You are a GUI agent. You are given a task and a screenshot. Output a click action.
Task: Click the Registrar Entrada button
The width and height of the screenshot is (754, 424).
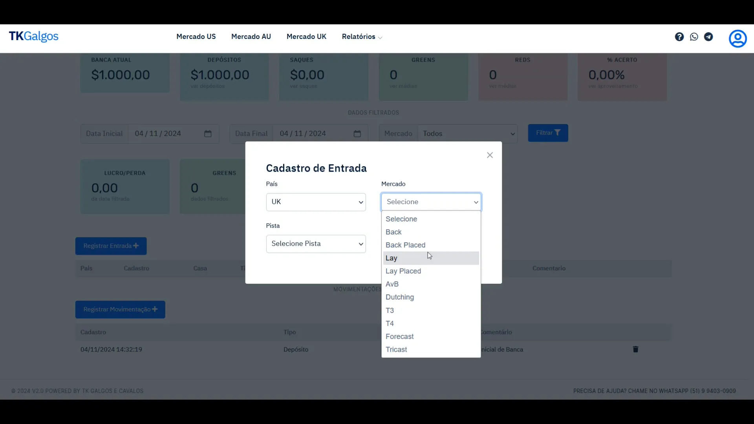pyautogui.click(x=111, y=246)
